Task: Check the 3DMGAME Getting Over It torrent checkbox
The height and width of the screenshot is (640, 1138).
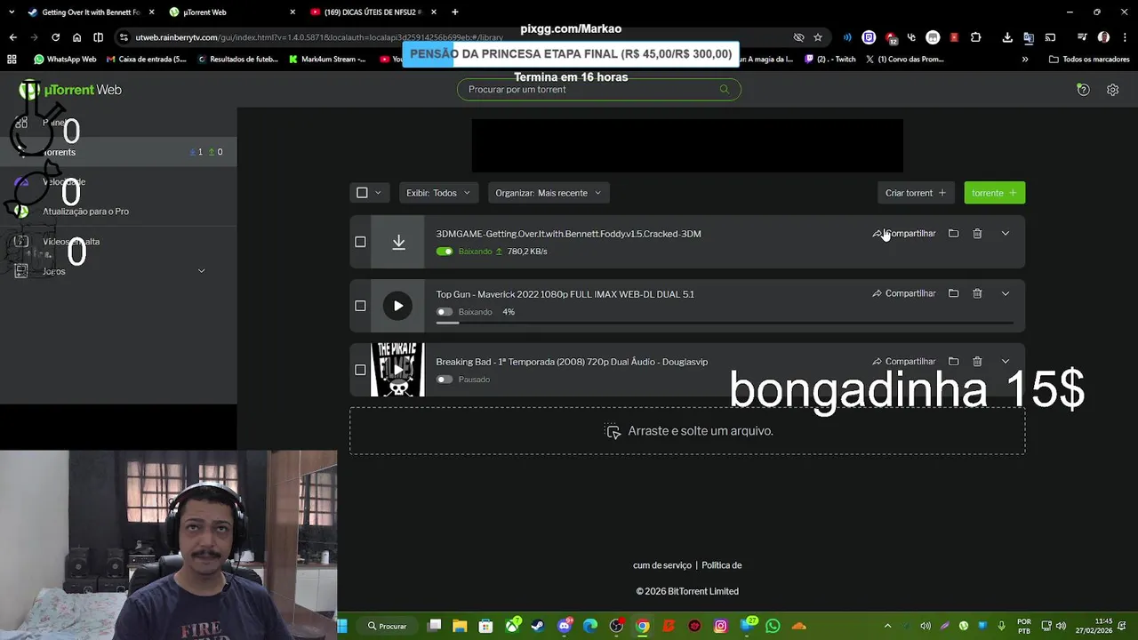Action: point(360,242)
